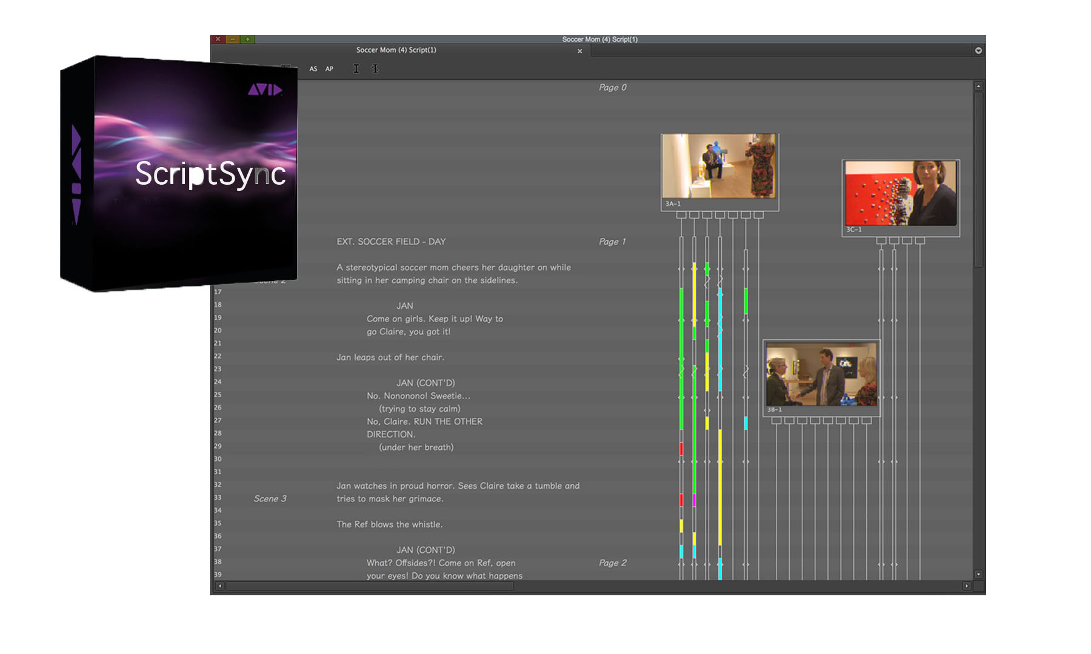Screen dimensions: 1091x654
Task: Click the Page 0 label
Action: pyautogui.click(x=613, y=88)
